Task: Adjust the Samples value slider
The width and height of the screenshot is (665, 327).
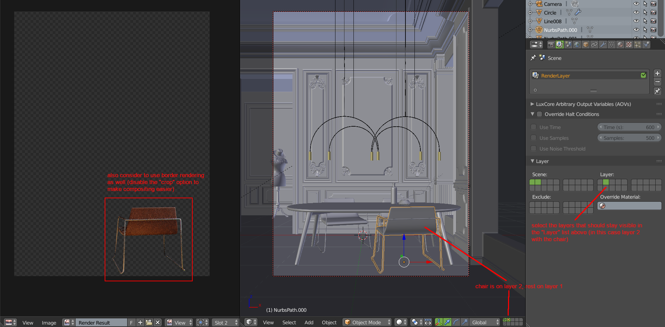Action: 629,138
